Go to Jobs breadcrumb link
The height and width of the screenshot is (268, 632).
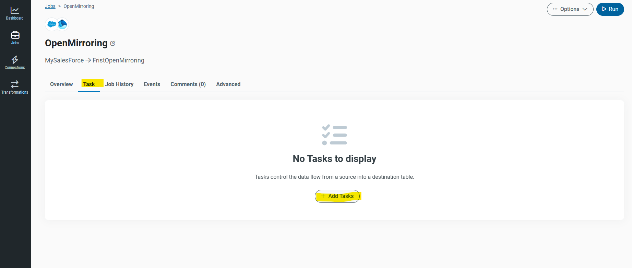[x=50, y=6]
